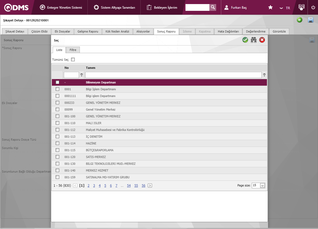
Task: Open the Kök Neden Analizi tab
Action: [x=117, y=31]
